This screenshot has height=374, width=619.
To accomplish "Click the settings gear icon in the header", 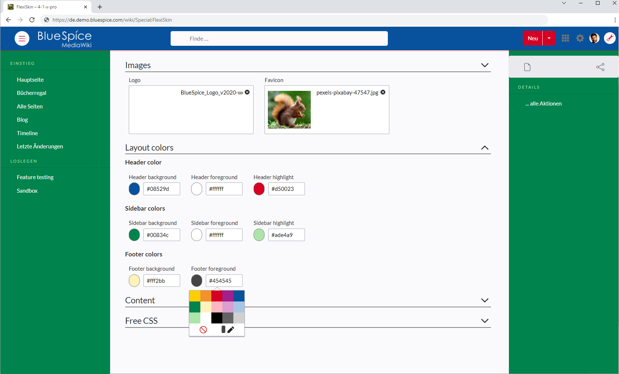I will click(580, 38).
